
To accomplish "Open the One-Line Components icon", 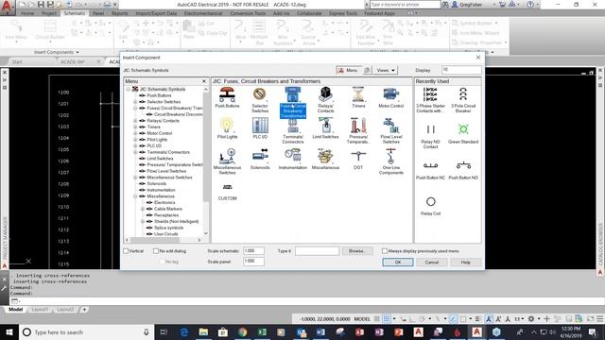I will pyautogui.click(x=390, y=156).
